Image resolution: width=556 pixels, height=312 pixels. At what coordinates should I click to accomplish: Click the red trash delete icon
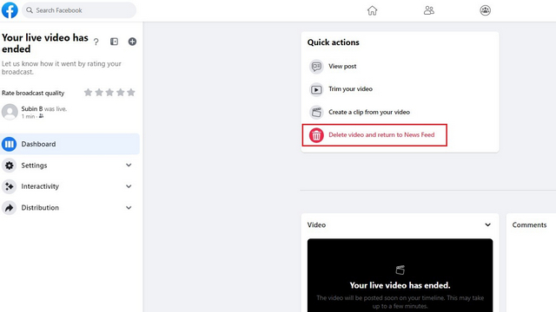click(x=316, y=135)
